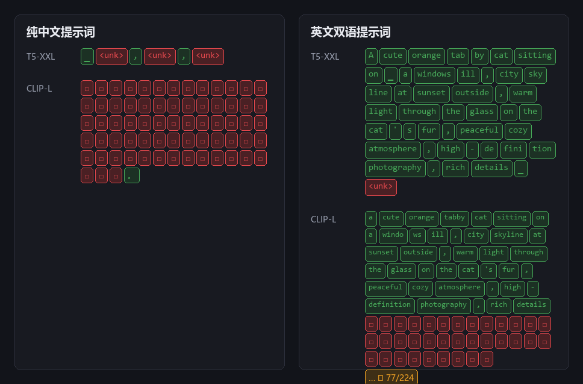
Task: Select the CLIP-L label in the 英文双语提示词 panel
Action: (x=323, y=219)
